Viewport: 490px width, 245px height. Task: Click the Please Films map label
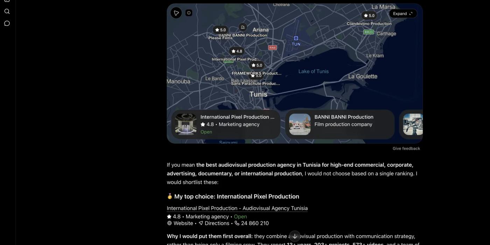click(220, 38)
